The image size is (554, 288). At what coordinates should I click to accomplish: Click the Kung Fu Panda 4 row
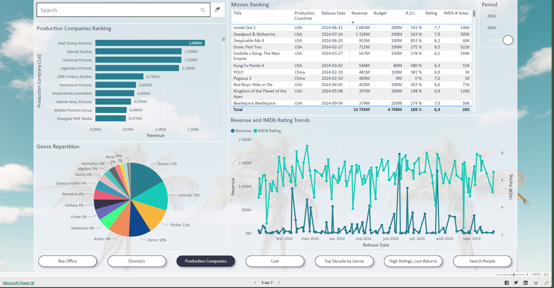[351, 65]
